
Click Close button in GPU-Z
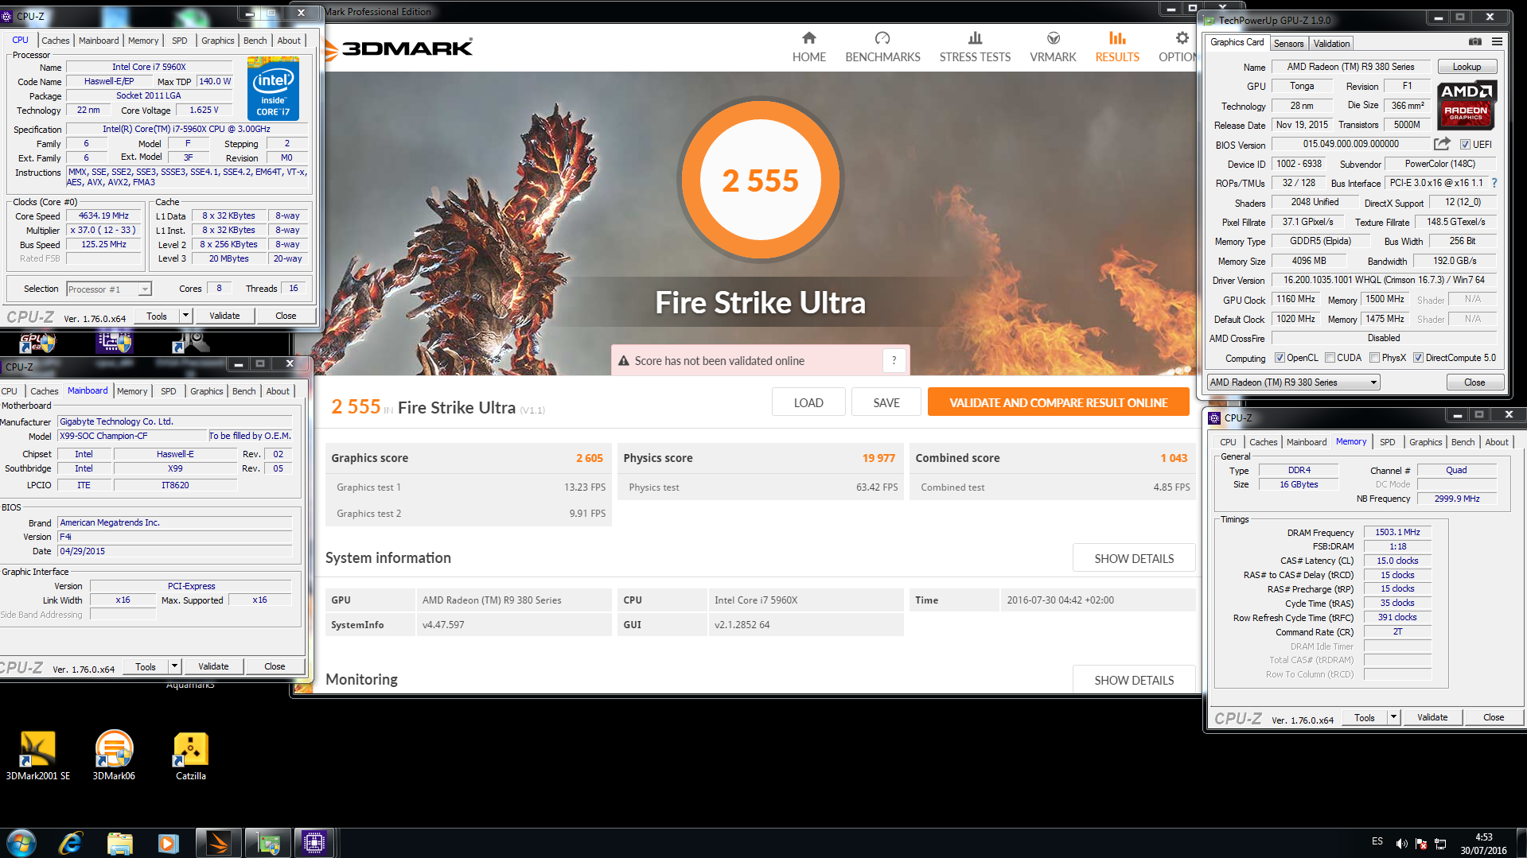[1474, 382]
